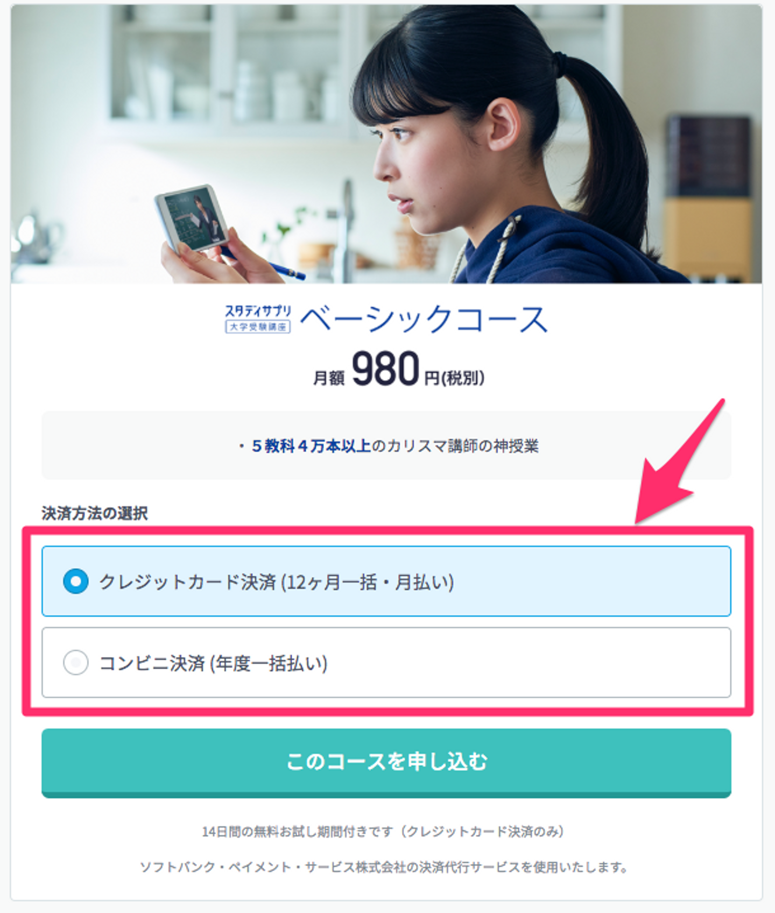Click the ソフトバンク・ペイメント・サービス notice text

(384, 867)
